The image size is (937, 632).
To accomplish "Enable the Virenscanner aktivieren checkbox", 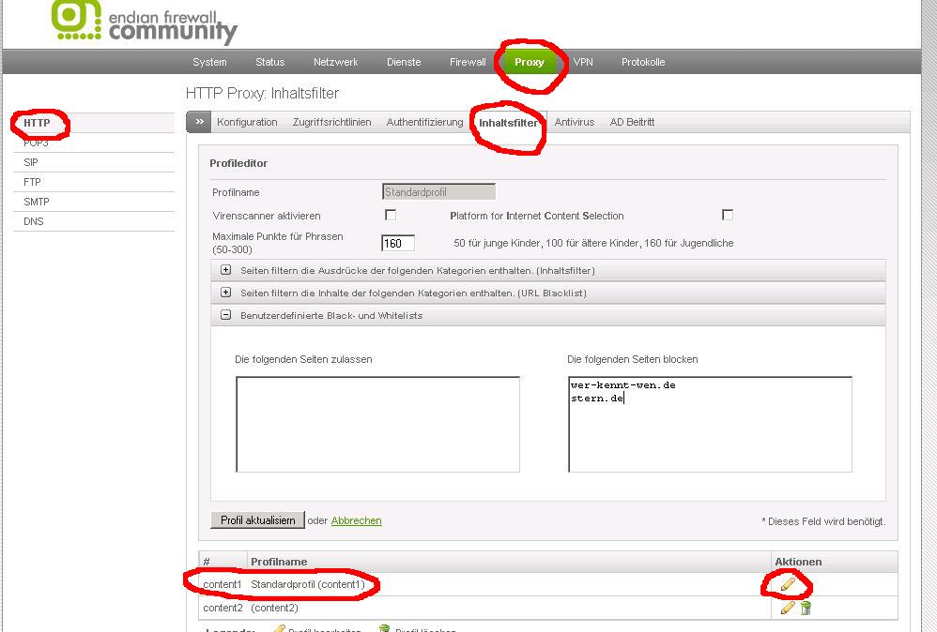I will (391, 215).
